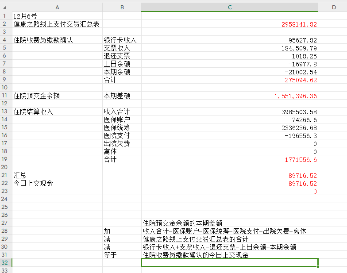The width and height of the screenshot is (347, 273).
Task: Click formula note starting 收入合计-医保账户
Action: 224,231
